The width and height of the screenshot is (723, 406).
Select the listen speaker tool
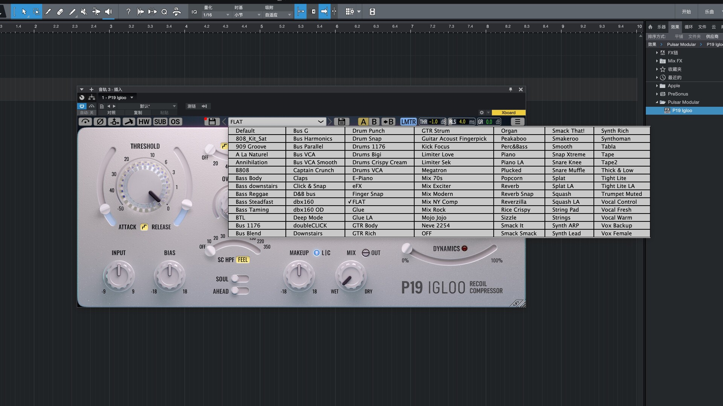[108, 12]
